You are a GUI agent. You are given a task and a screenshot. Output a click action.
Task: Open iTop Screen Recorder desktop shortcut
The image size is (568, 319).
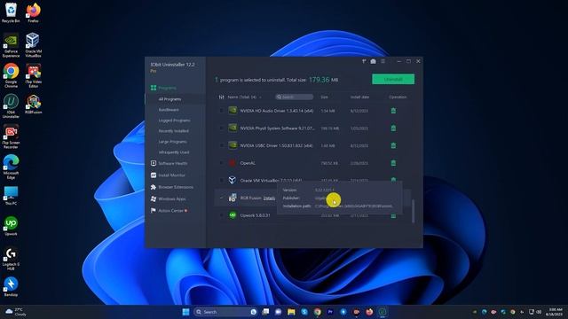coord(11,136)
